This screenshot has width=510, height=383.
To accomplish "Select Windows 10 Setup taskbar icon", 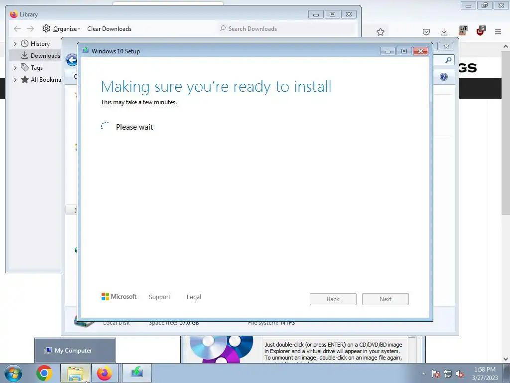I will point(137,373).
